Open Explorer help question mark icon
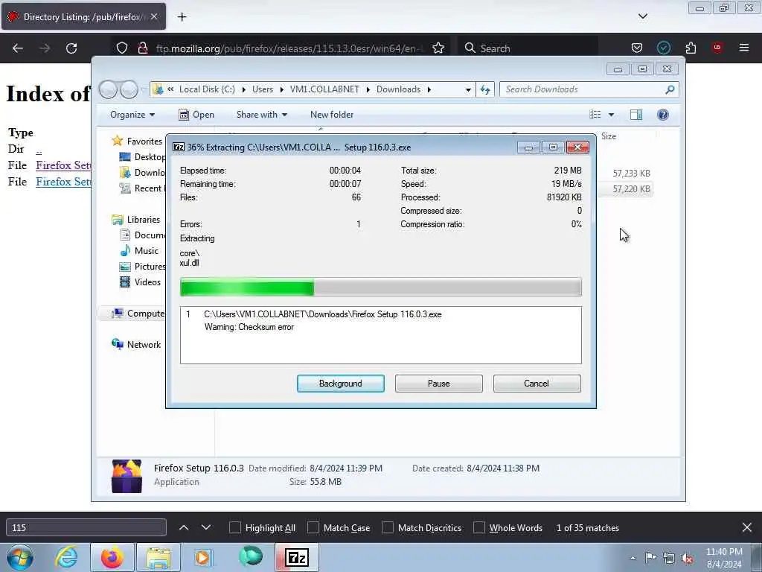The image size is (762, 572). click(662, 115)
